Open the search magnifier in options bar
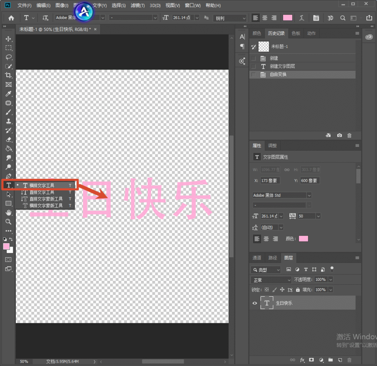The height and width of the screenshot is (366, 377). coord(343,18)
